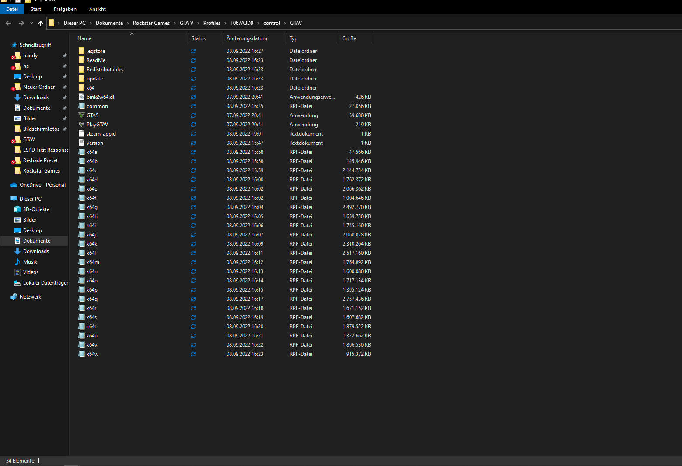Viewport: 682px width, 466px height.
Task: Expand chevron after Profiles breadcrumb
Action: [226, 23]
